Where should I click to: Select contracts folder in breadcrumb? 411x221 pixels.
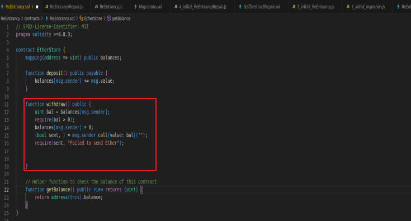point(32,18)
